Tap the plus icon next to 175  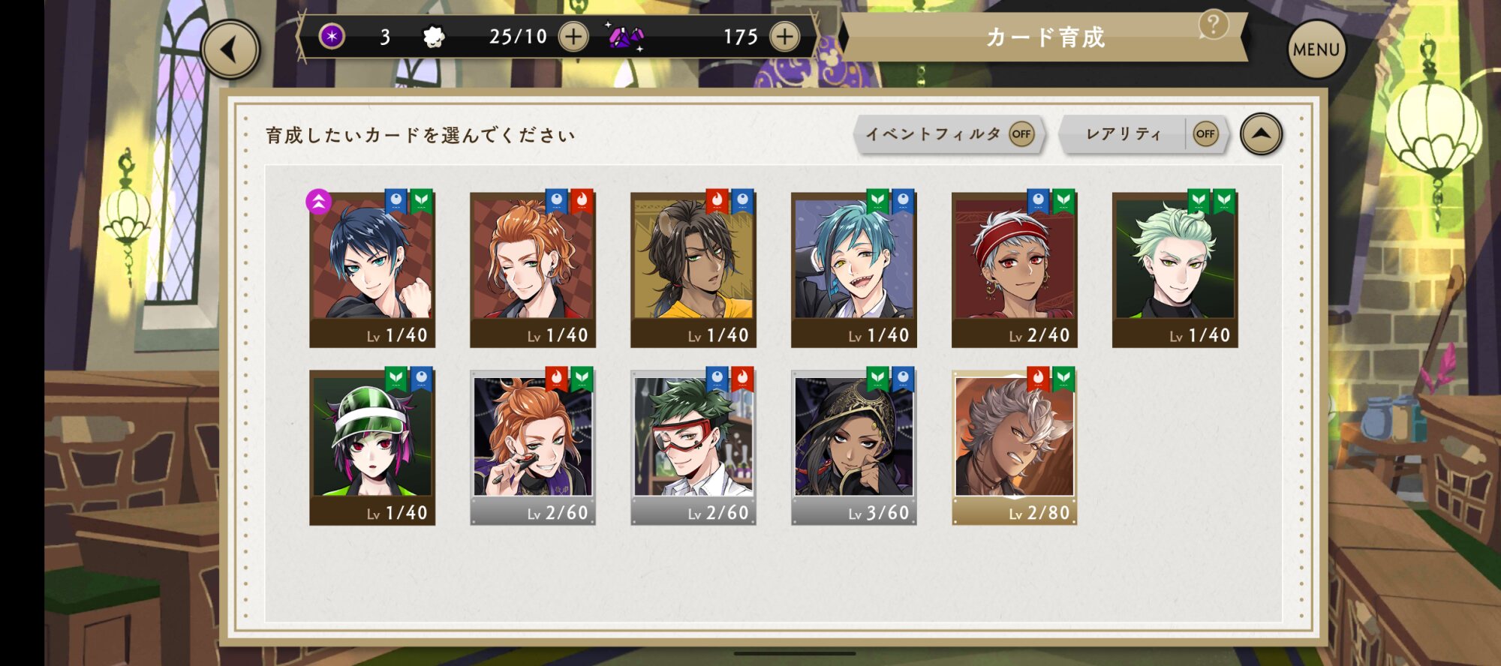[784, 37]
